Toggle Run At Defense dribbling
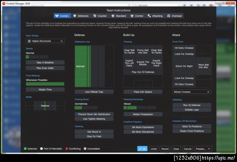This screenshot has height=162, width=237. (192, 105)
